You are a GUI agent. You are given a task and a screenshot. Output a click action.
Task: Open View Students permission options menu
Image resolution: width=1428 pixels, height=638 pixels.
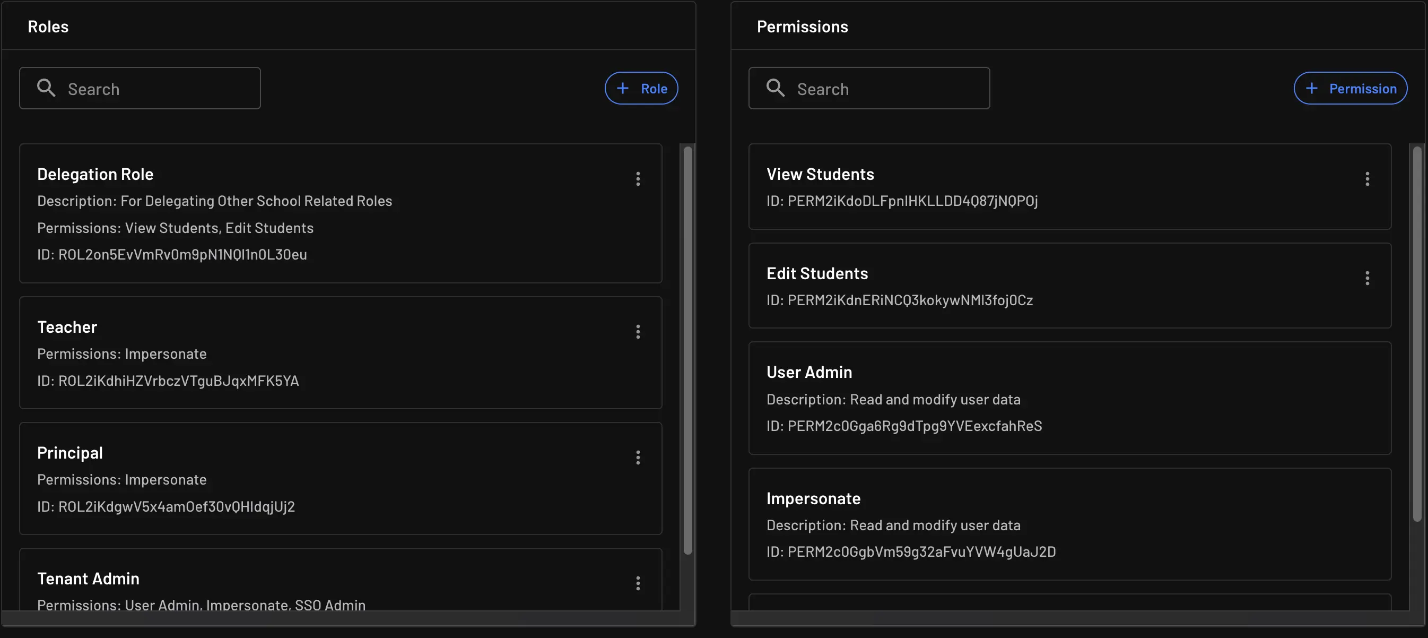(1367, 179)
